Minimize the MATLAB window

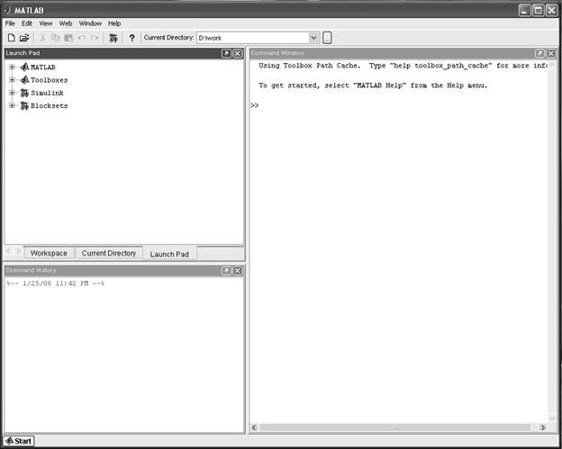pyautogui.click(x=525, y=11)
